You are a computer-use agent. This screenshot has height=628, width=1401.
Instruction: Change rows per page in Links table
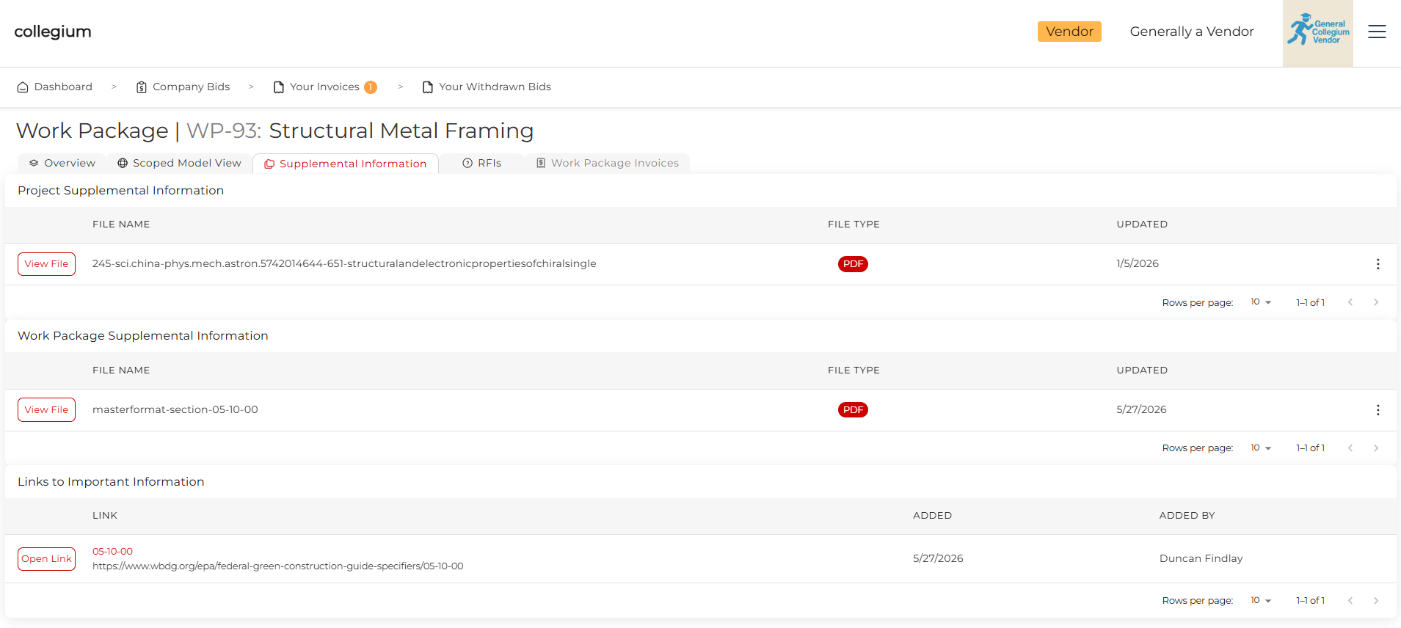1261,601
